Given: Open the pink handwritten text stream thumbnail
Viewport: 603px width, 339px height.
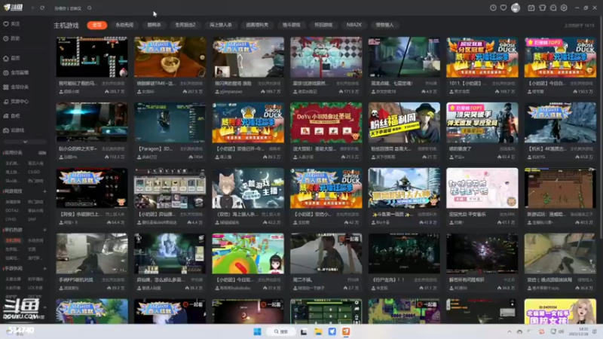Looking at the screenshot, I should pyautogui.click(x=482, y=188).
